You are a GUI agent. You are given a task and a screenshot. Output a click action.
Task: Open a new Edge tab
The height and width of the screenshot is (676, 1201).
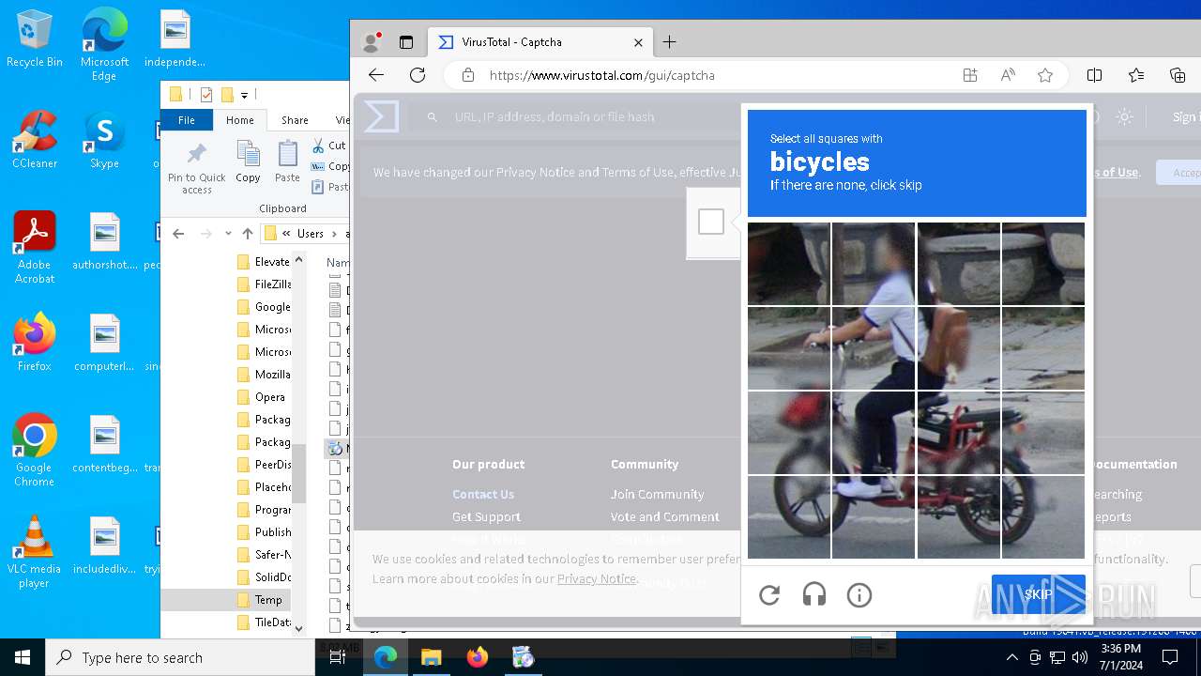[x=669, y=42]
